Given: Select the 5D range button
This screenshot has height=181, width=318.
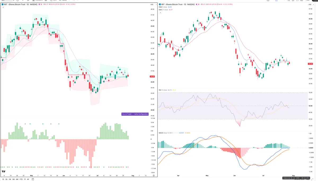Looking at the screenshot, I should point(6,179).
